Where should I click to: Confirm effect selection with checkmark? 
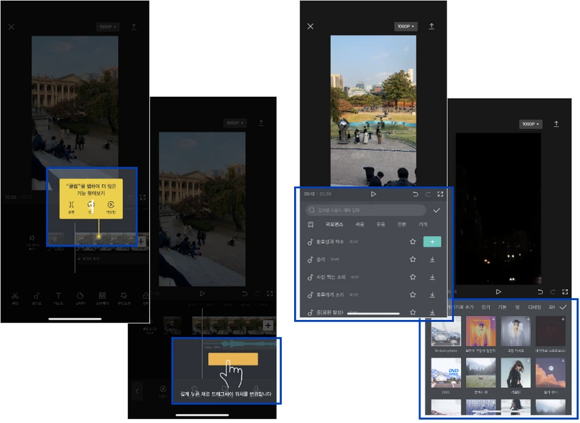pos(563,307)
